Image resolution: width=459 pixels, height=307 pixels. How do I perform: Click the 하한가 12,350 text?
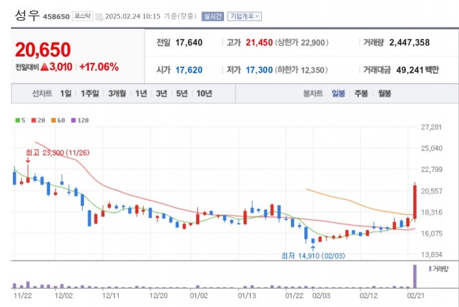click(x=301, y=70)
